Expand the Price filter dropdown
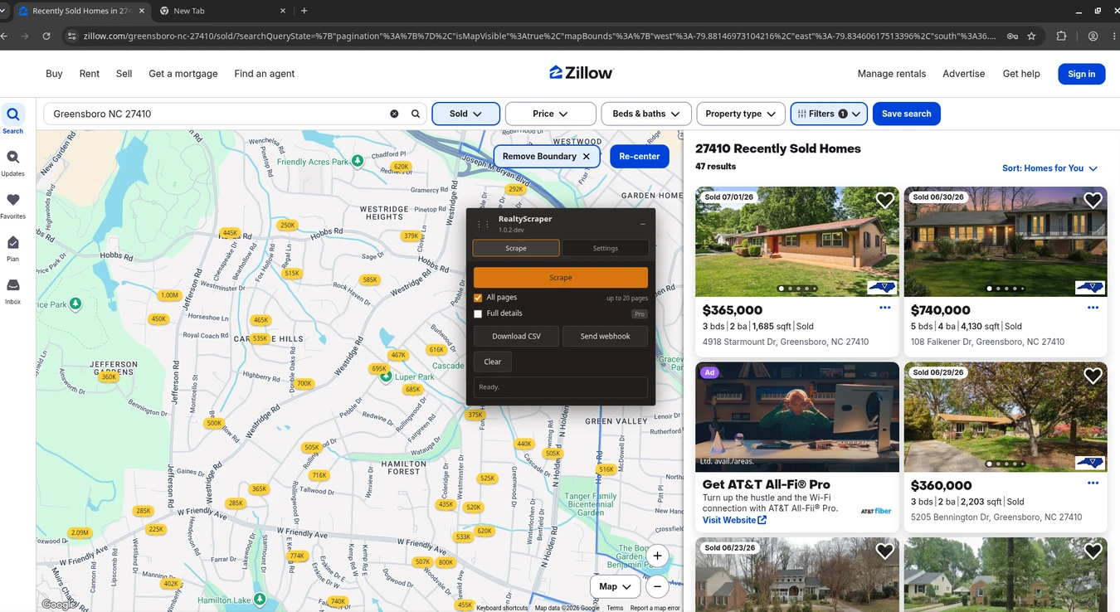1120x612 pixels. coord(550,114)
